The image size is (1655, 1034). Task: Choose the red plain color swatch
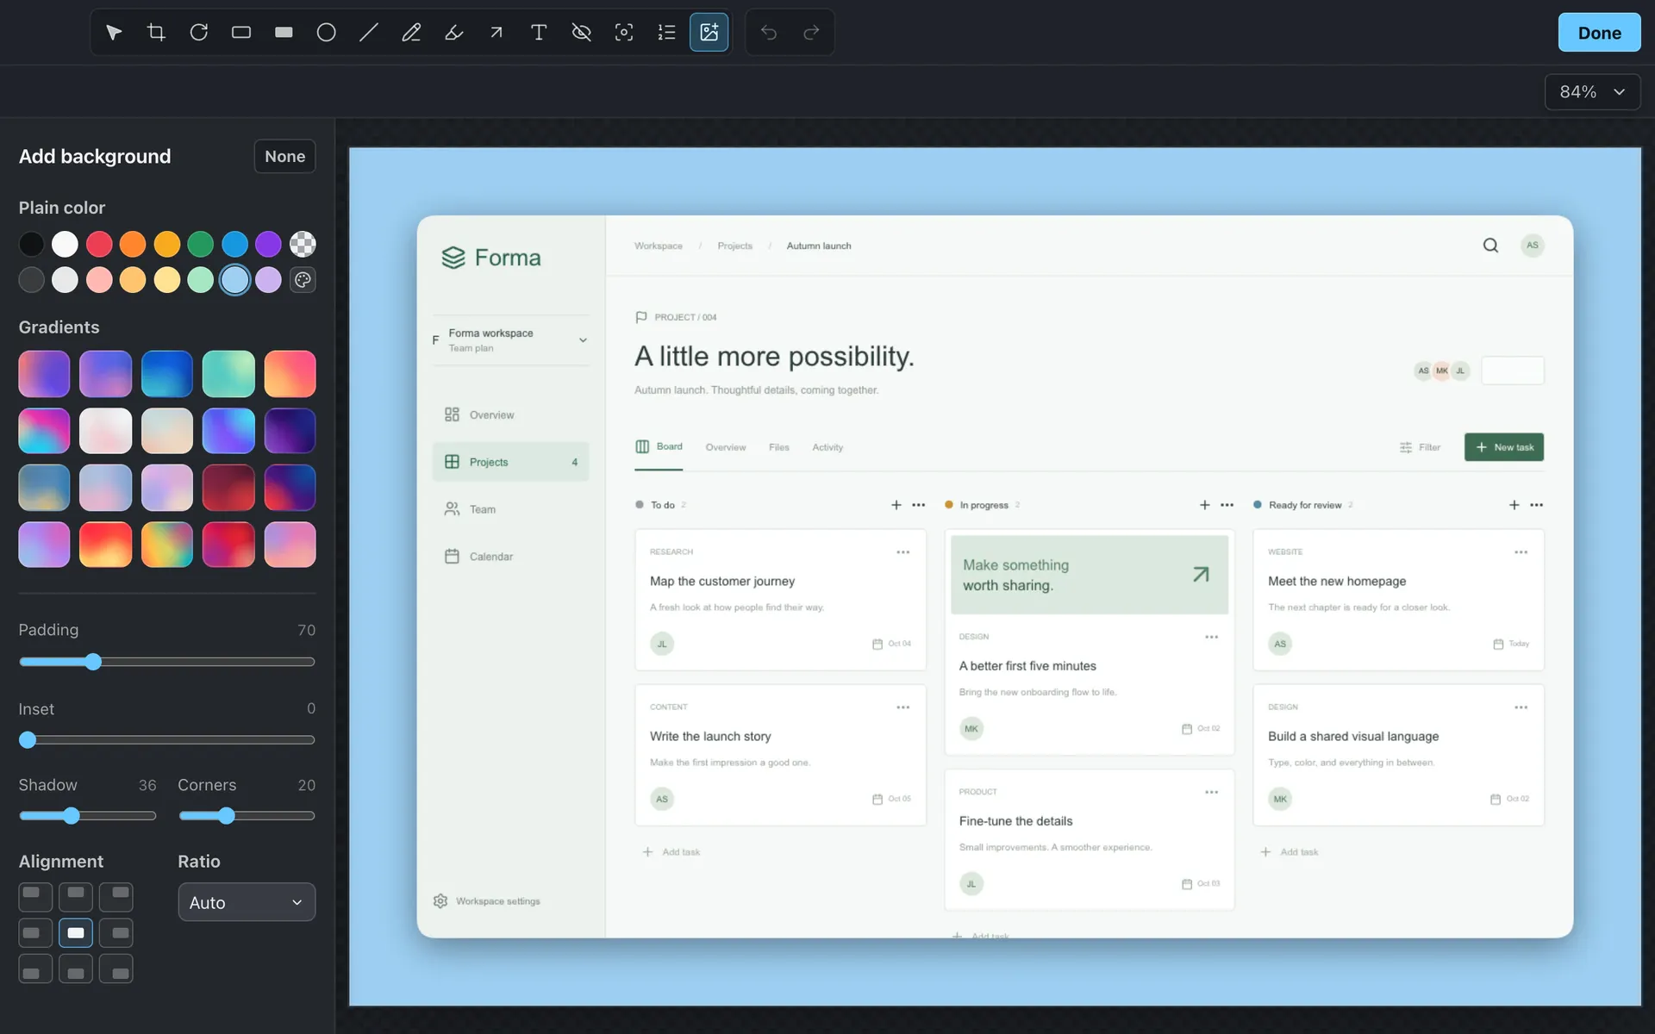point(99,245)
